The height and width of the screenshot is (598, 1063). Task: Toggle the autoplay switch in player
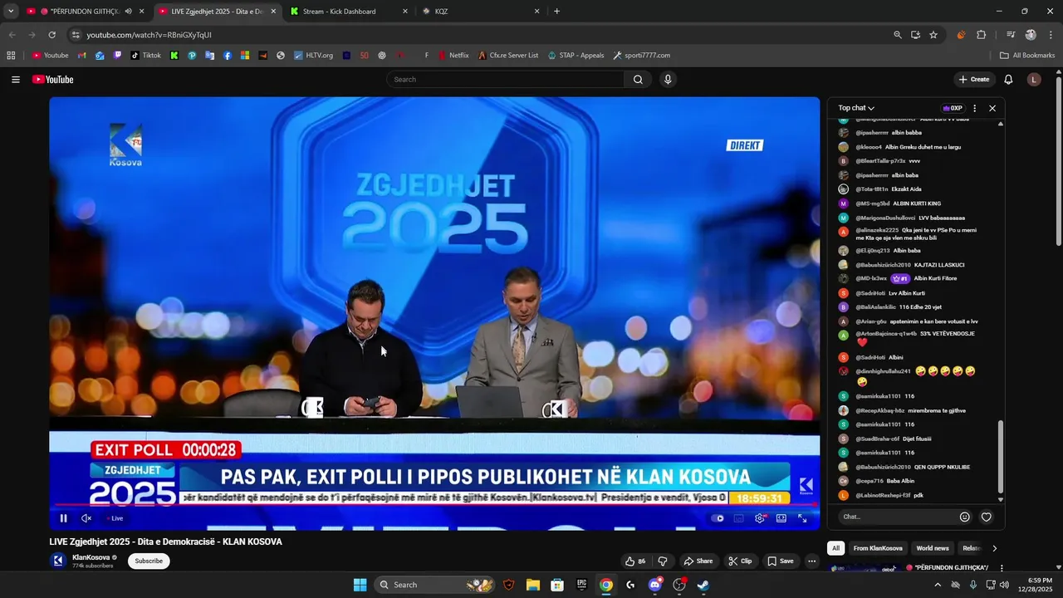[x=718, y=518]
